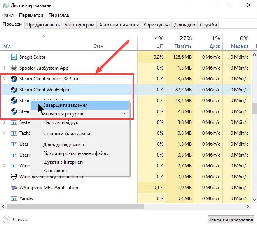
Task: Click the highlighted Steam Client WebHelper icon
Action: point(14,90)
